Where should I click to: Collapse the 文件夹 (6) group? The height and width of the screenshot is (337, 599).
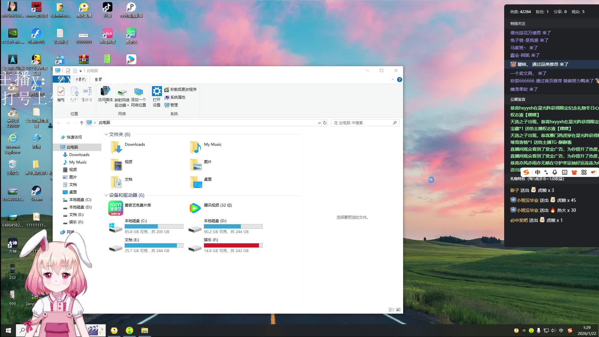[x=106, y=134]
